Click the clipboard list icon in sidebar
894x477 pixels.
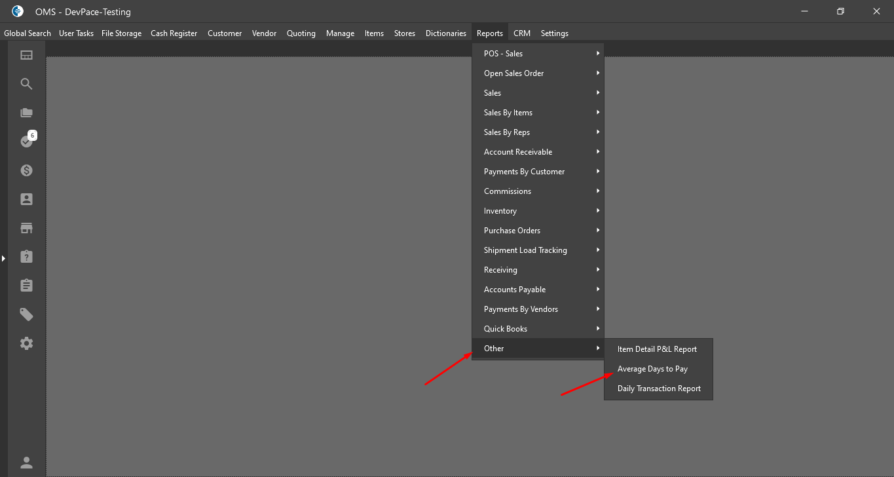pyautogui.click(x=26, y=286)
